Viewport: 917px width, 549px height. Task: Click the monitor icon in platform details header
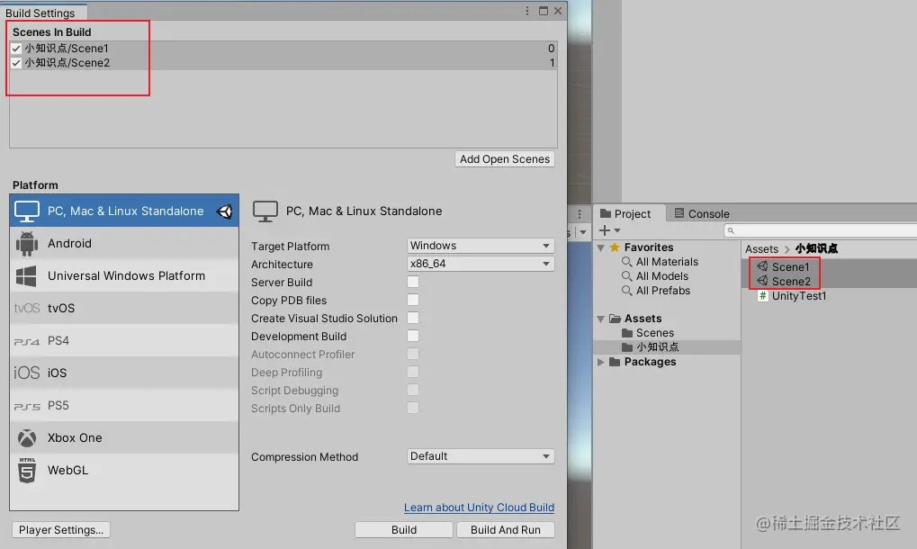click(x=265, y=211)
